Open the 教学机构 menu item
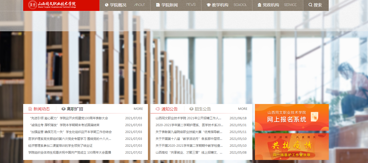Screen dimensions: 368x163 [x=220, y=5]
